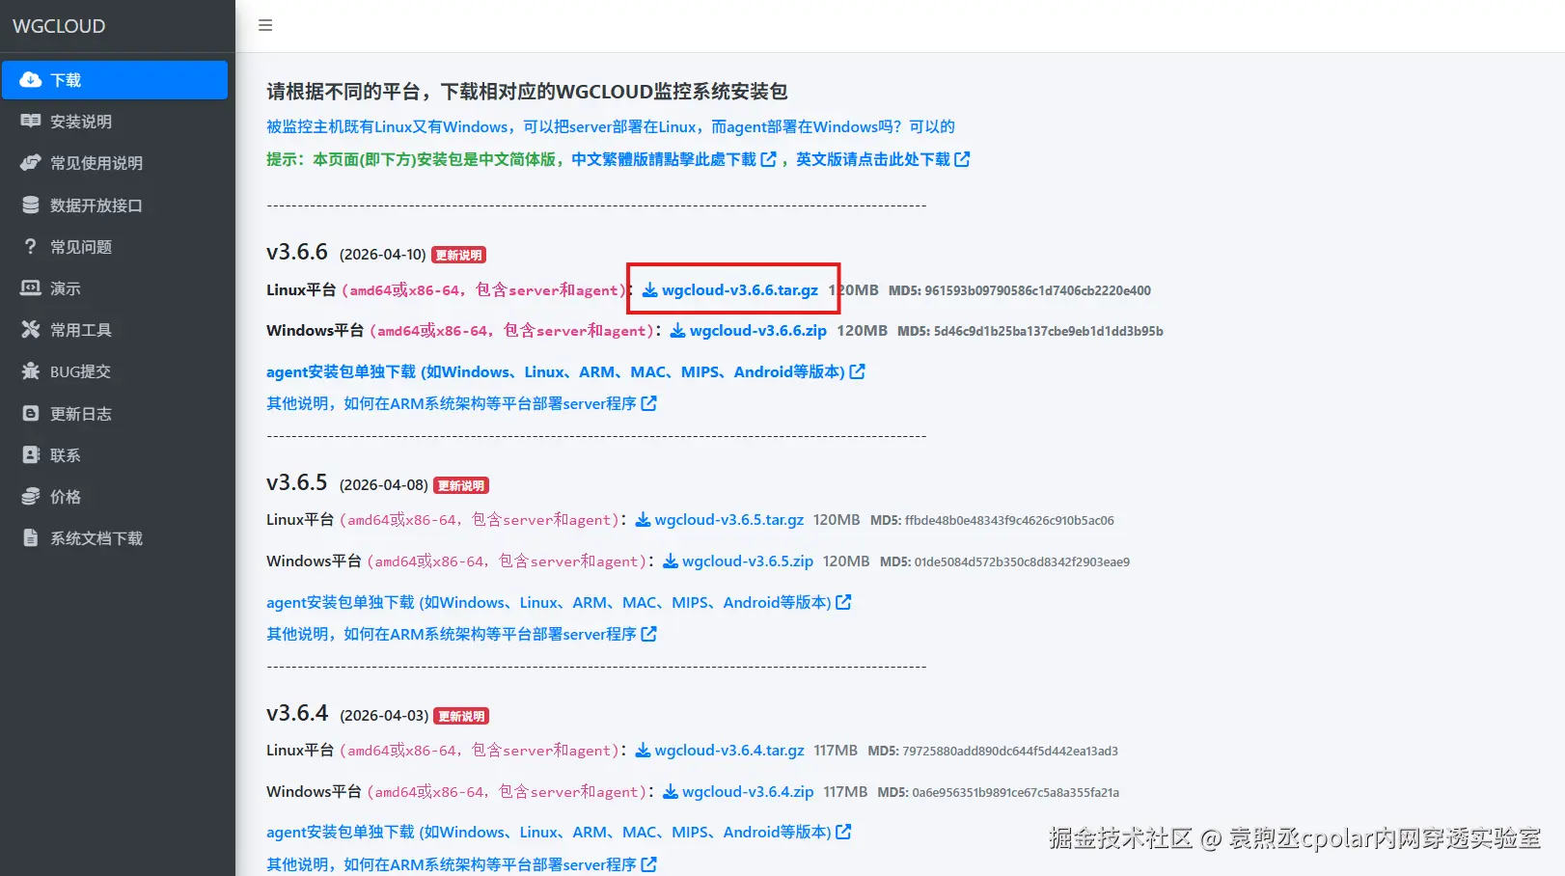Follow the 英文版请点击此处下载 link
Viewport: 1565px width, 876px height.
pos(883,159)
